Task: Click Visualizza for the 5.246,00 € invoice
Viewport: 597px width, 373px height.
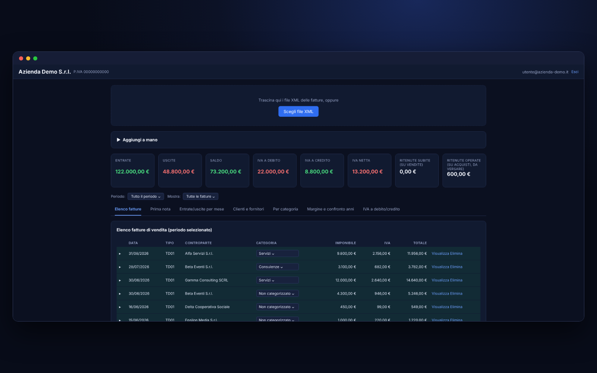Action: 440,294
